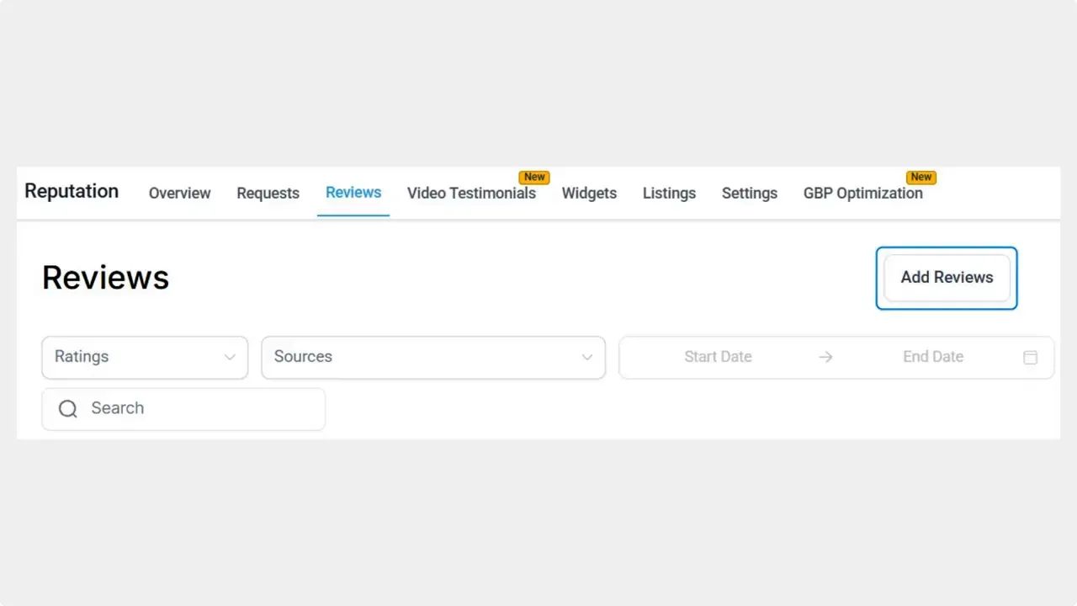Switch to the Settings tab
Image resolution: width=1077 pixels, height=606 pixels.
(x=749, y=193)
